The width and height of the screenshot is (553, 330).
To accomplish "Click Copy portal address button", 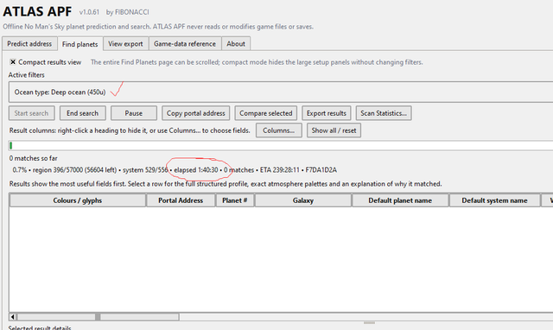I will point(196,113).
